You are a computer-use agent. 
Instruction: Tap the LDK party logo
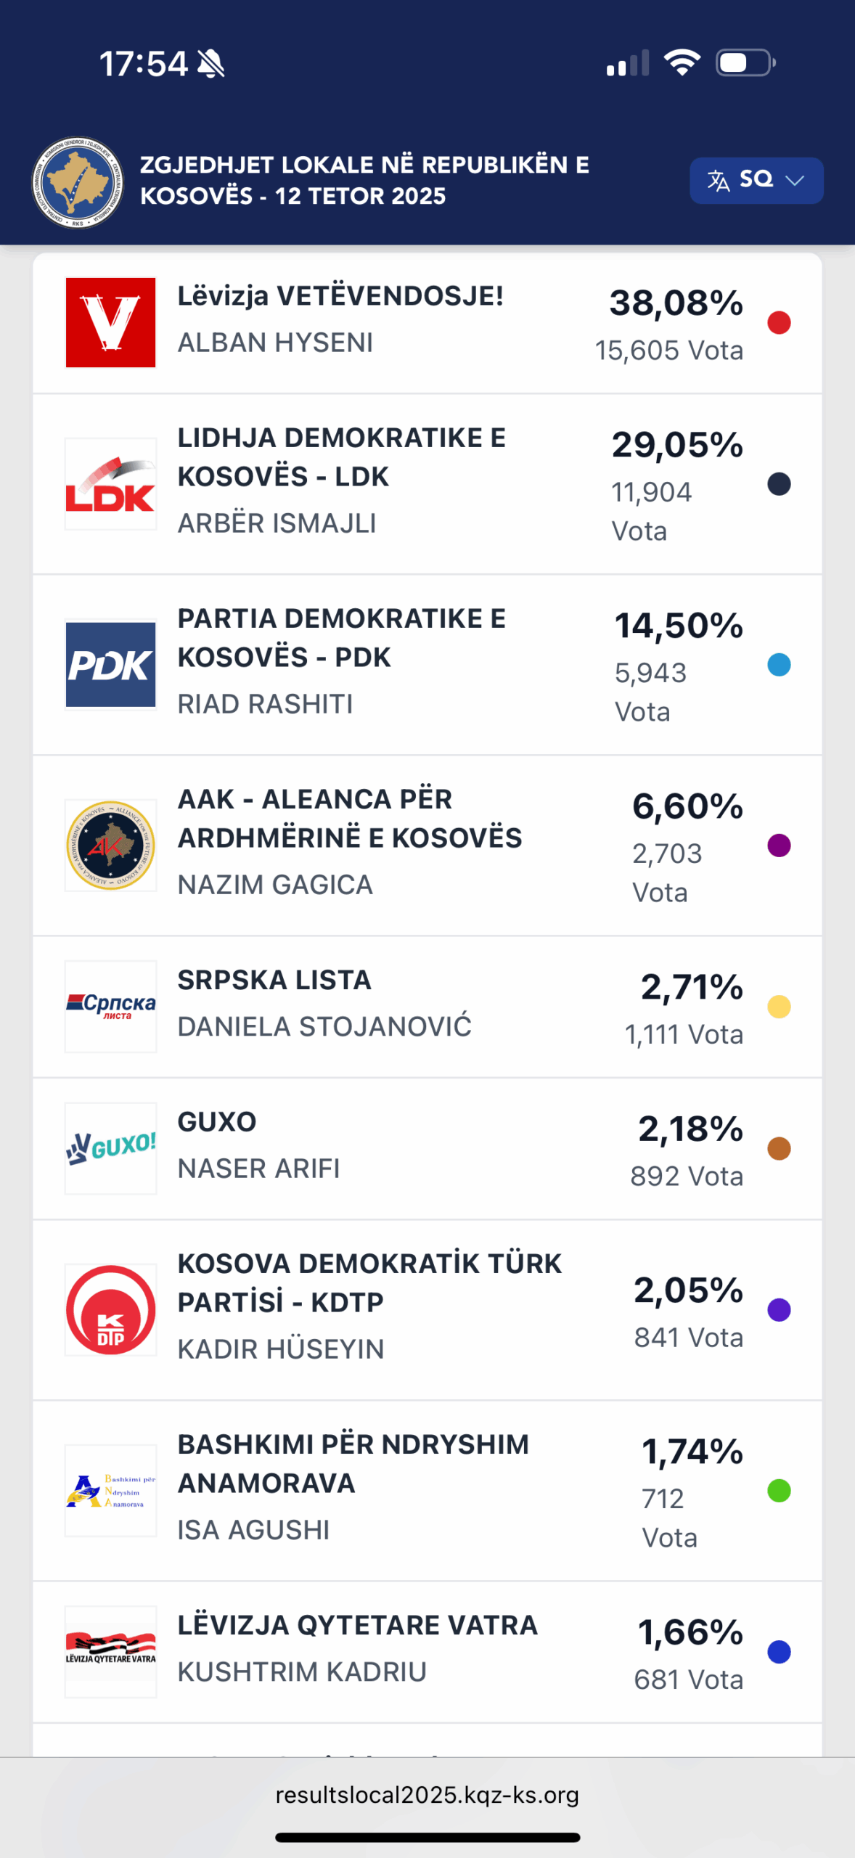(110, 484)
